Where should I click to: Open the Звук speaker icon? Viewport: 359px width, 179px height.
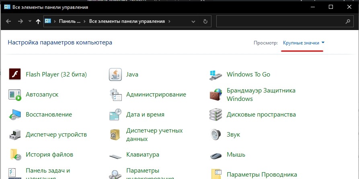click(215, 135)
